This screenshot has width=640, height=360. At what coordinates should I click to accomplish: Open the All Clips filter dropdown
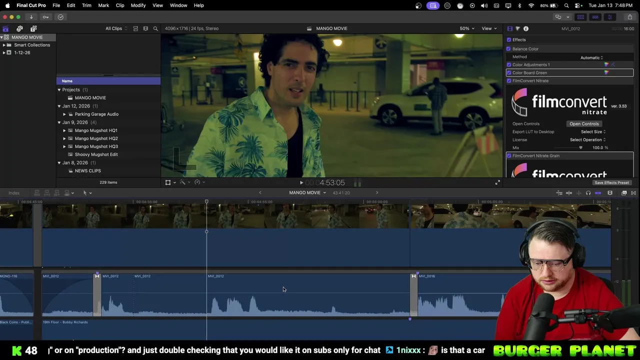click(116, 28)
